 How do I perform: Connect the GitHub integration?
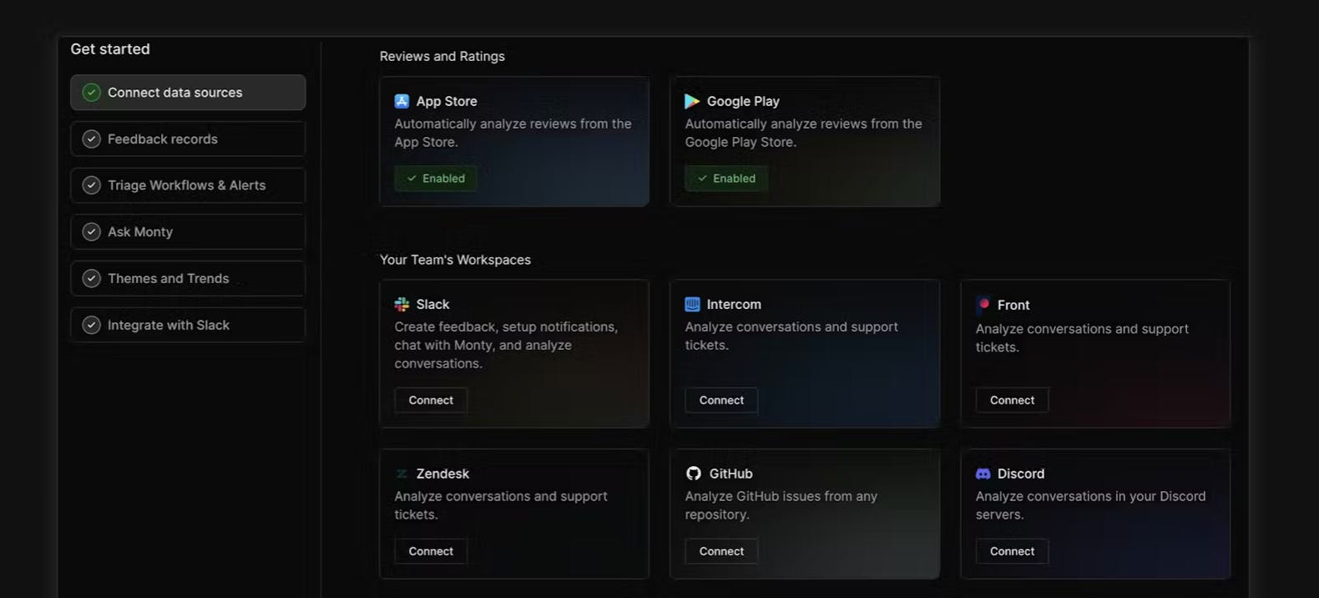721,551
